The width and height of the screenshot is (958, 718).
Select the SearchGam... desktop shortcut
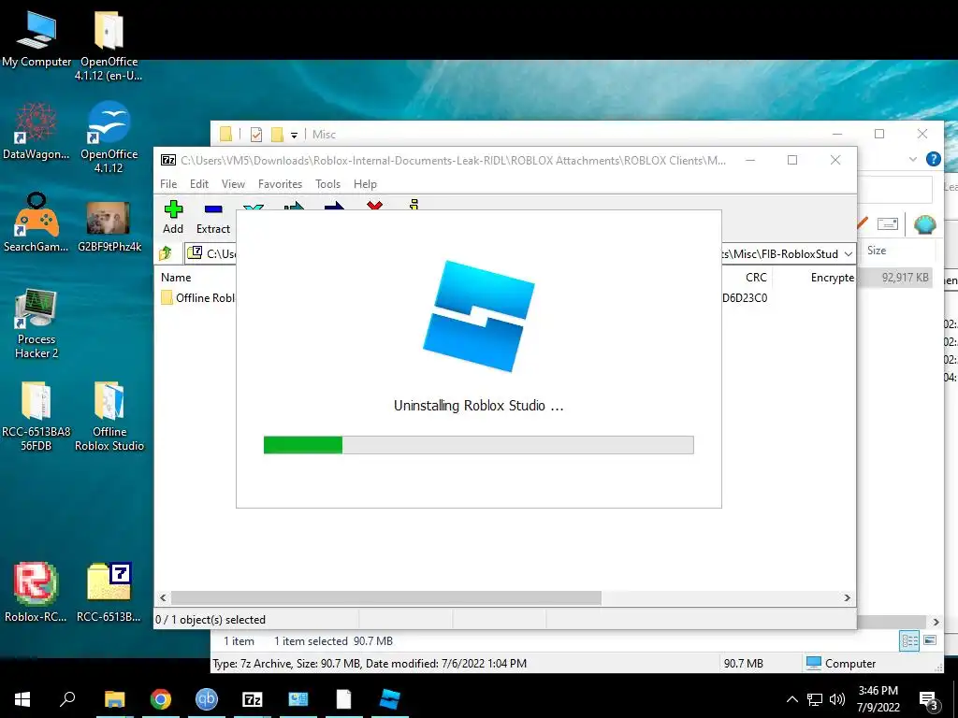[36, 223]
